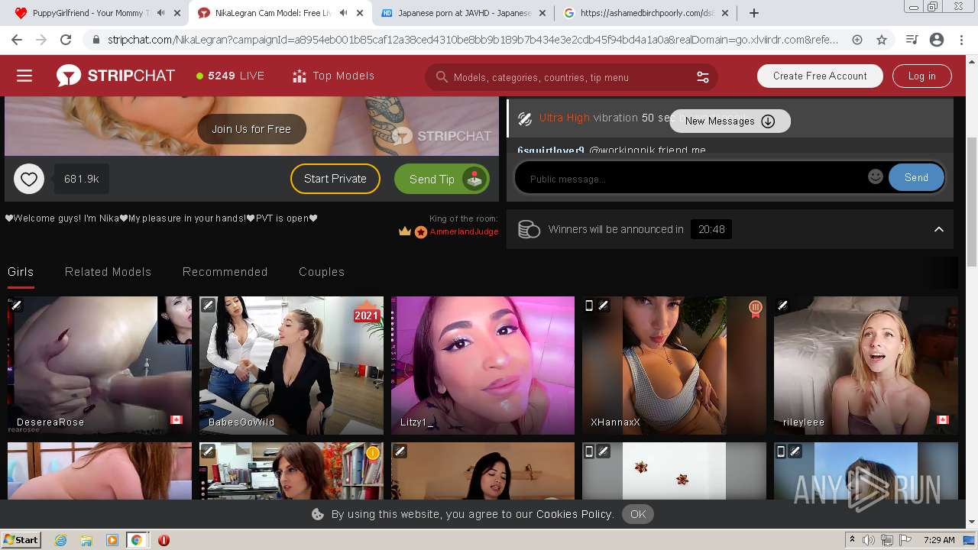Viewport: 978px width, 550px height.
Task: Click the Send Tip button
Action: point(442,179)
